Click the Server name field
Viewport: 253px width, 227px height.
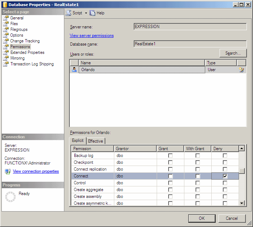(190, 27)
